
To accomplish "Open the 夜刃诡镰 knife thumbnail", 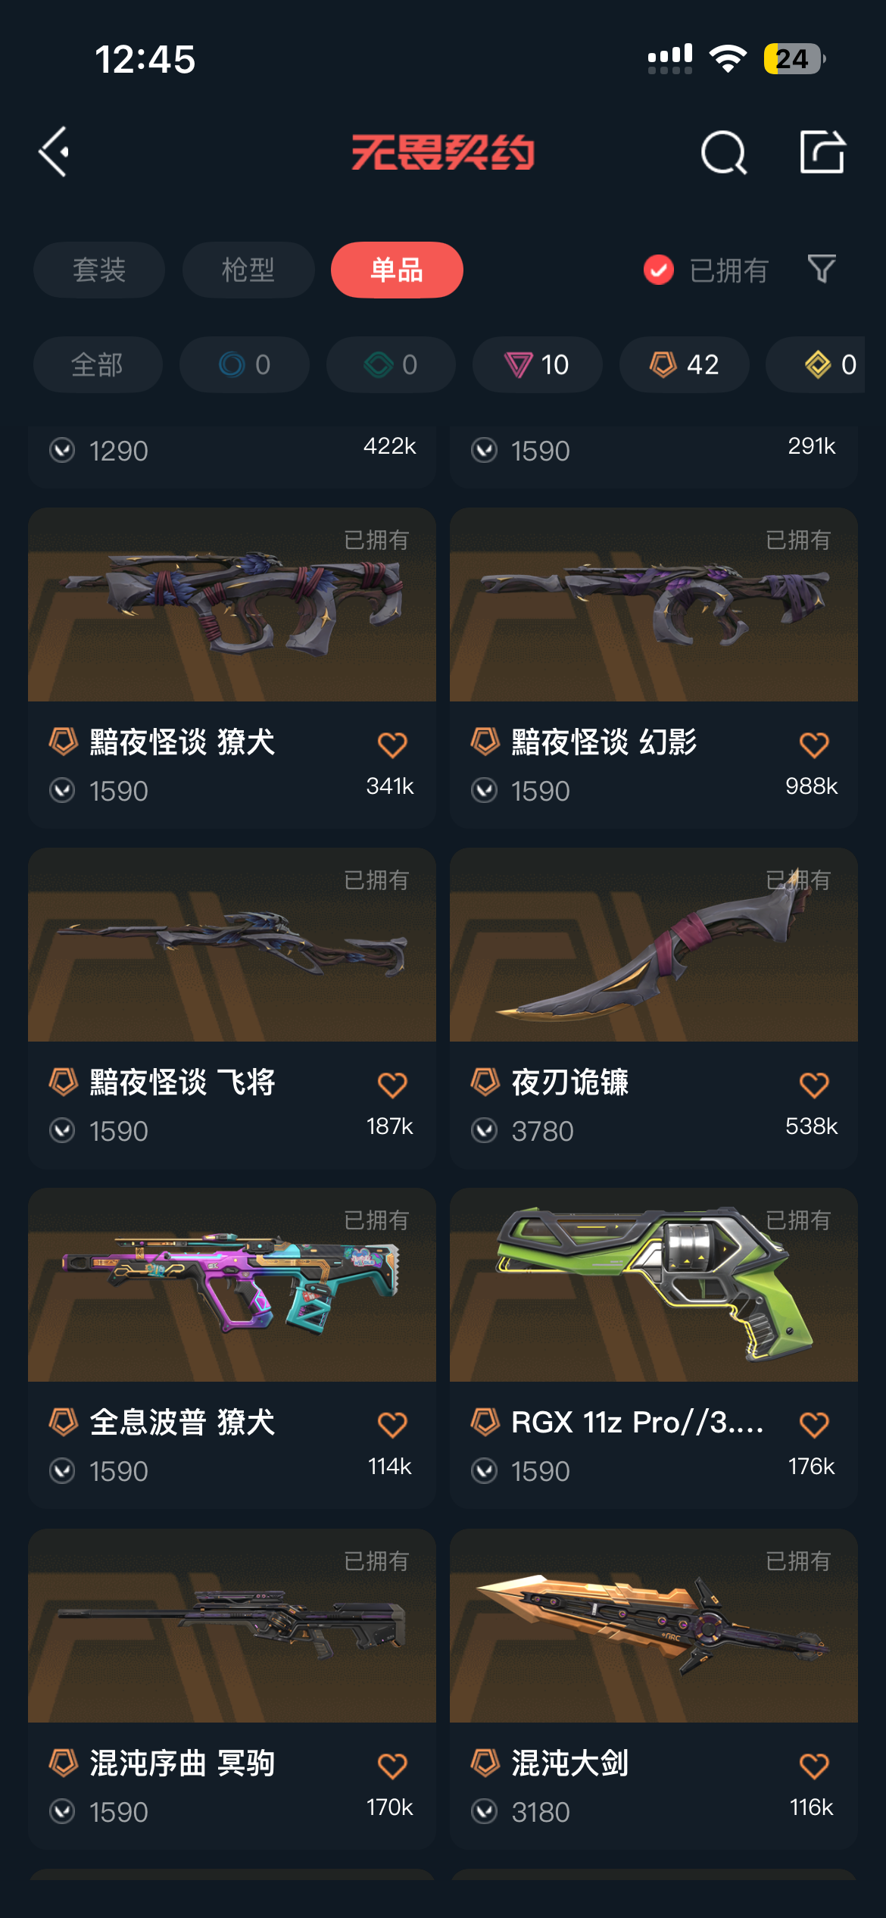I will pyautogui.click(x=654, y=945).
